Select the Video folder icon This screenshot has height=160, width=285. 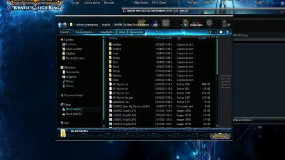pos(110,80)
